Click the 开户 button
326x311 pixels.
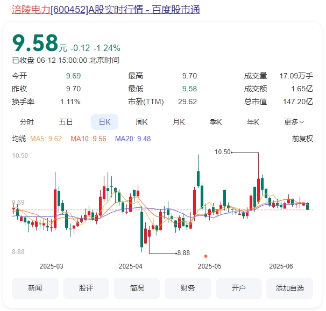pos(239,288)
